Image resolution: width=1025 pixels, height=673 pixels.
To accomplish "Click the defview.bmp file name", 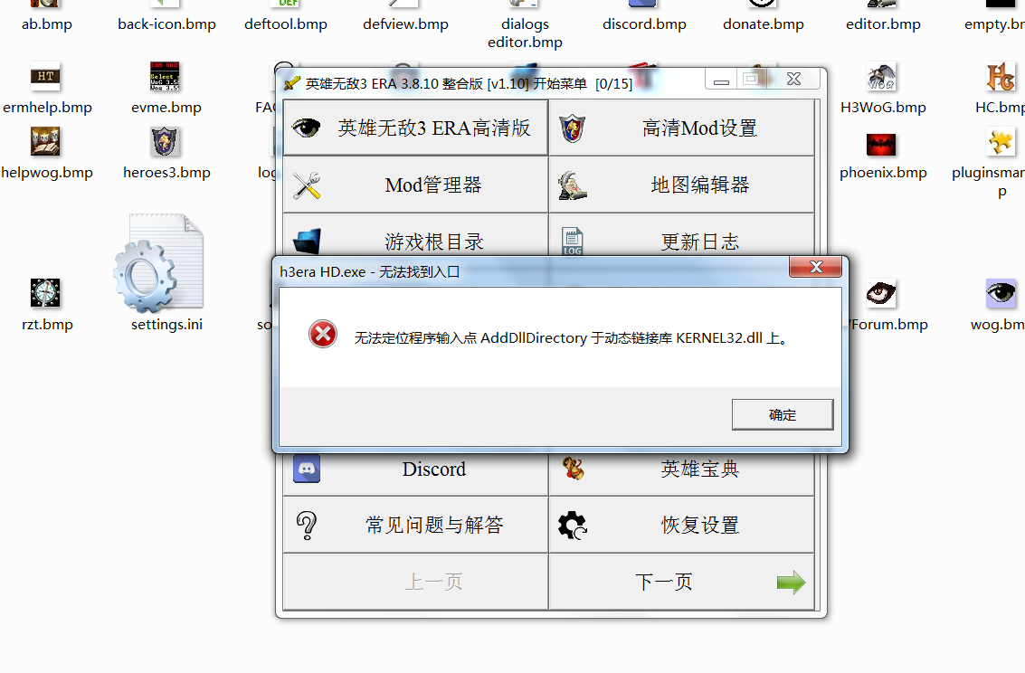I will point(405,24).
